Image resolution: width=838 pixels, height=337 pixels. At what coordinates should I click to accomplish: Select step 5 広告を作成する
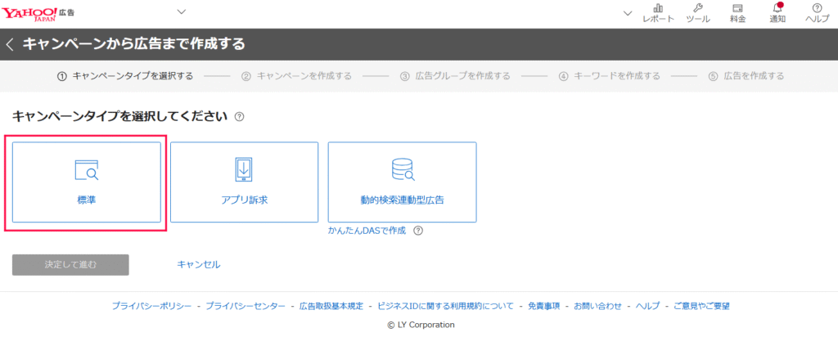(x=746, y=76)
